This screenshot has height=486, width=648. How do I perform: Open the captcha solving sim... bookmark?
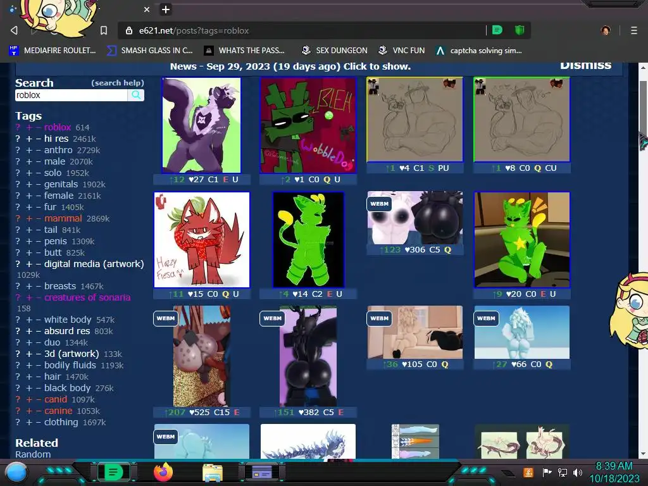pos(479,51)
